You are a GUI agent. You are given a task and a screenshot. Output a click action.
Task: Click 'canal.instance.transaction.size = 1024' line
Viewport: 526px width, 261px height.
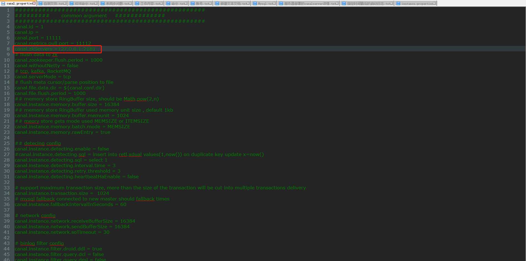[62, 193]
